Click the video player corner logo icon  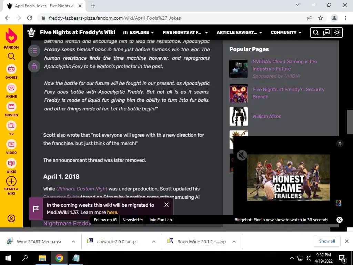(x=338, y=203)
